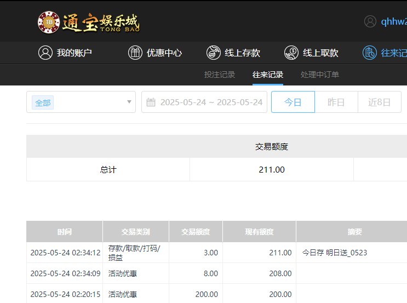
Task: Click the 交易额度 table column header
Action: click(x=196, y=232)
